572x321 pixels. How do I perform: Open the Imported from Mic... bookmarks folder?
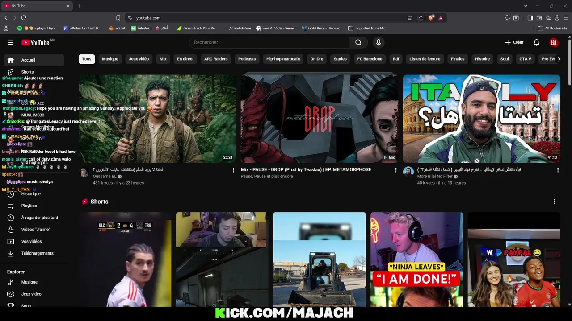click(x=368, y=28)
